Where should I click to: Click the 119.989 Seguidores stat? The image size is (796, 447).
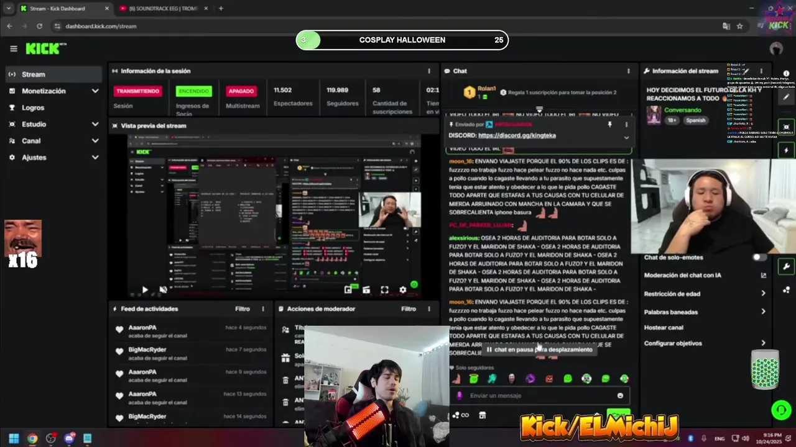tap(342, 96)
